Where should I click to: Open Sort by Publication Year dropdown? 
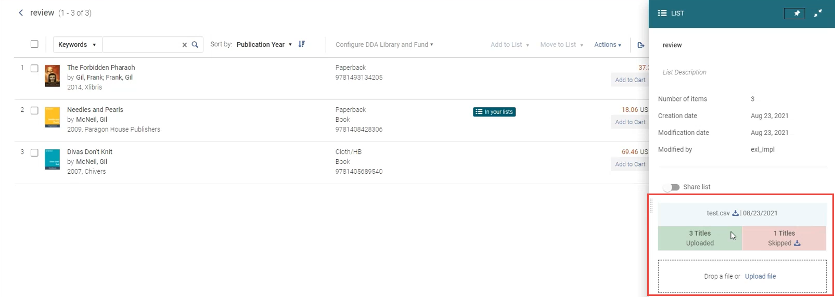(264, 45)
